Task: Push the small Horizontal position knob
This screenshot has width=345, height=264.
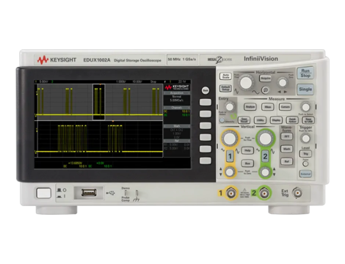Action: tap(283, 83)
